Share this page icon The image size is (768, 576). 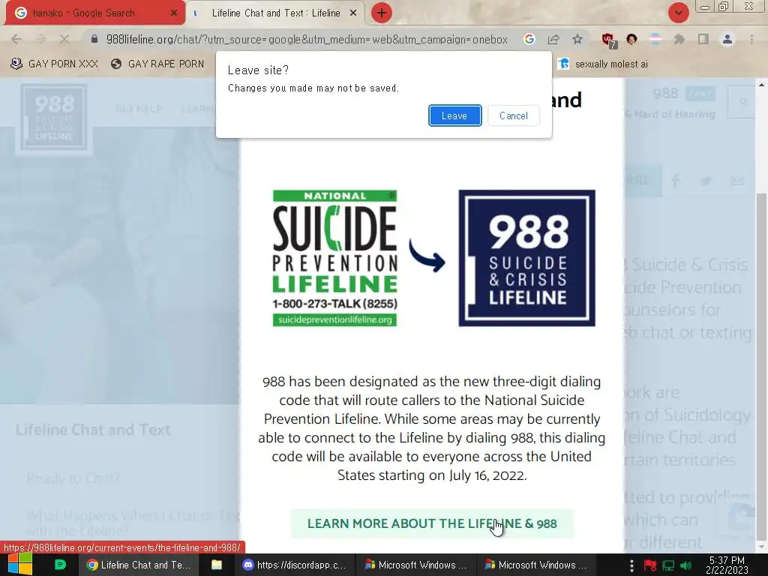(553, 39)
